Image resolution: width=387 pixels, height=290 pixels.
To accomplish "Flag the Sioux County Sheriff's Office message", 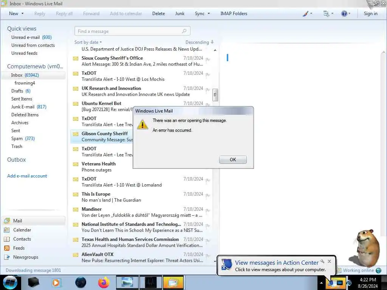I will pos(208,59).
